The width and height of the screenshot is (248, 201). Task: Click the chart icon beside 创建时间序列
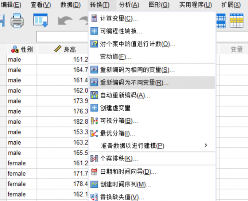[94, 184]
